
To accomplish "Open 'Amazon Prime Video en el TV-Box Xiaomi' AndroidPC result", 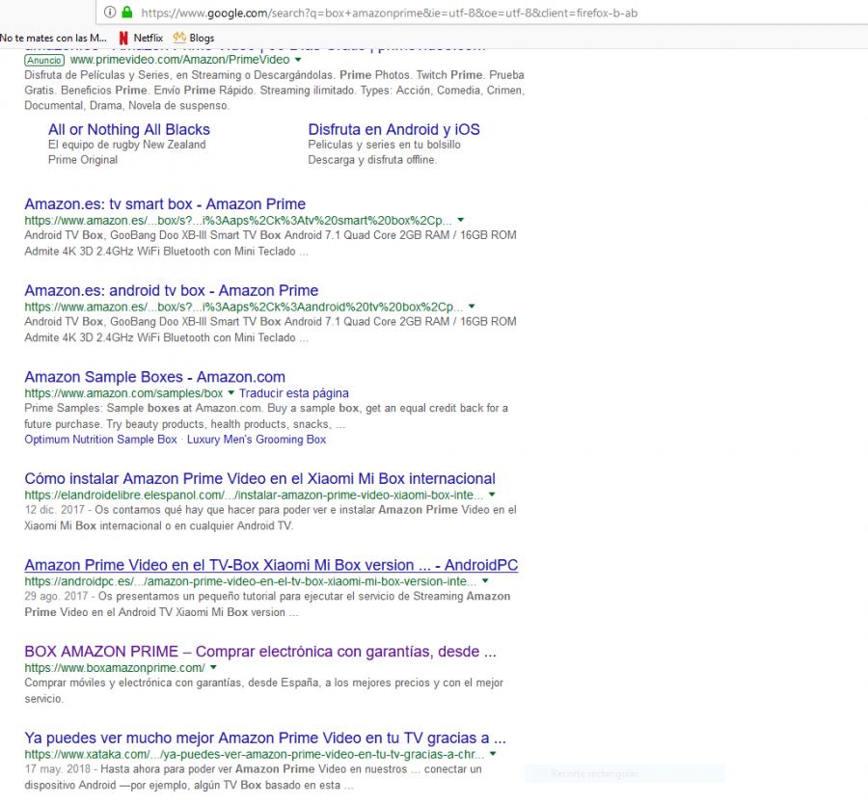I will (x=271, y=565).
